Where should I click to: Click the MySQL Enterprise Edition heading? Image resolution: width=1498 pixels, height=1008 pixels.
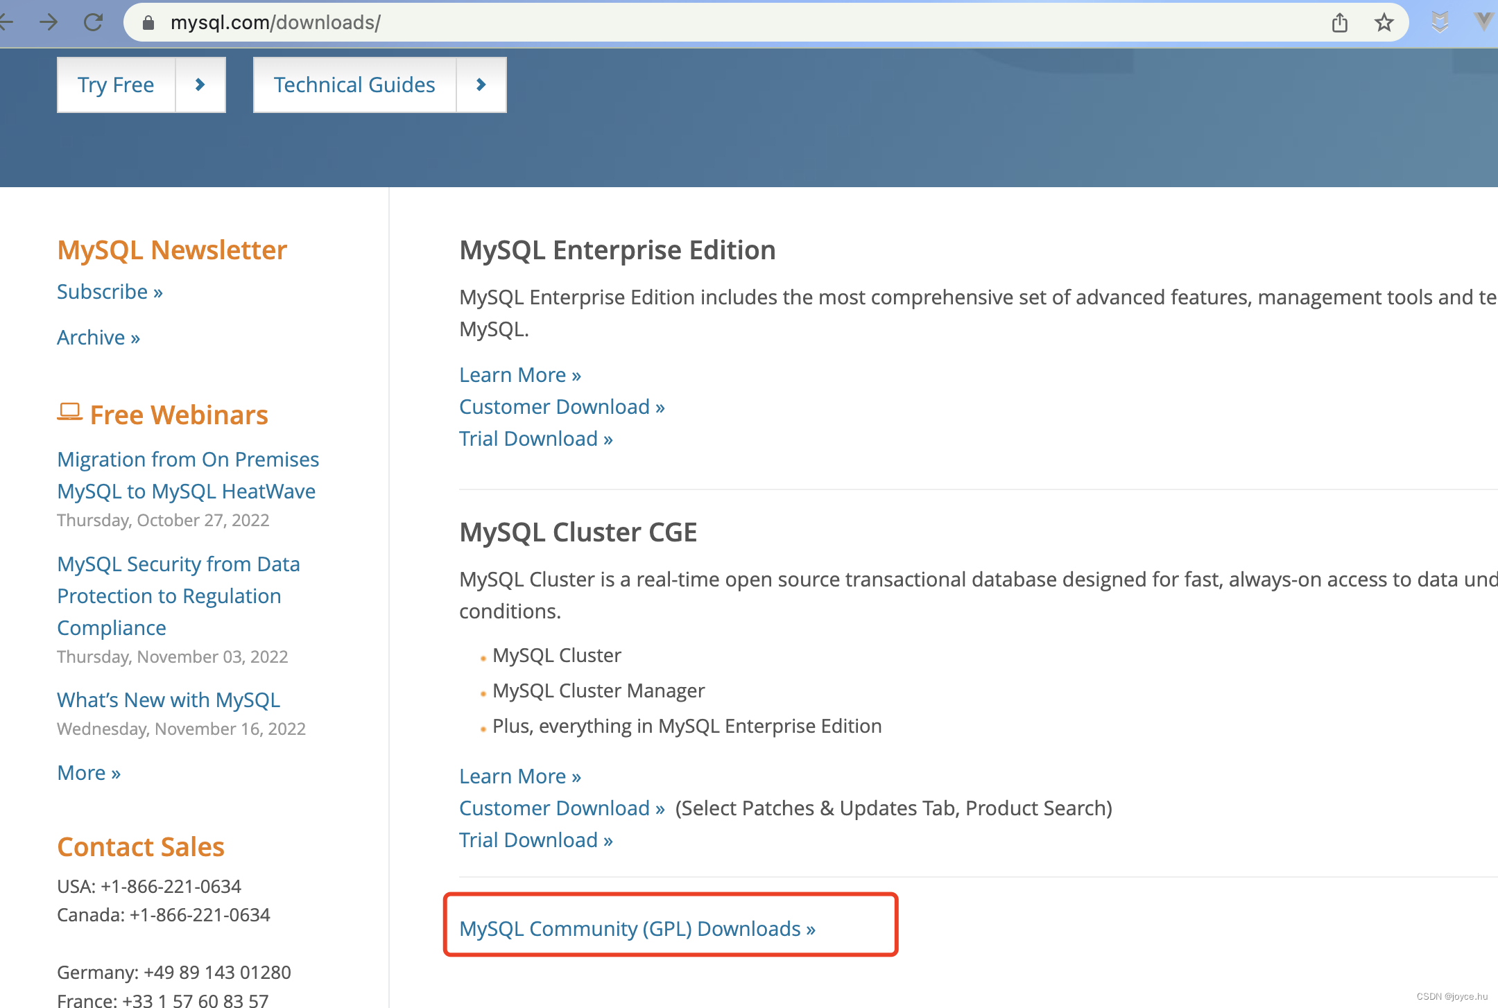tap(617, 250)
